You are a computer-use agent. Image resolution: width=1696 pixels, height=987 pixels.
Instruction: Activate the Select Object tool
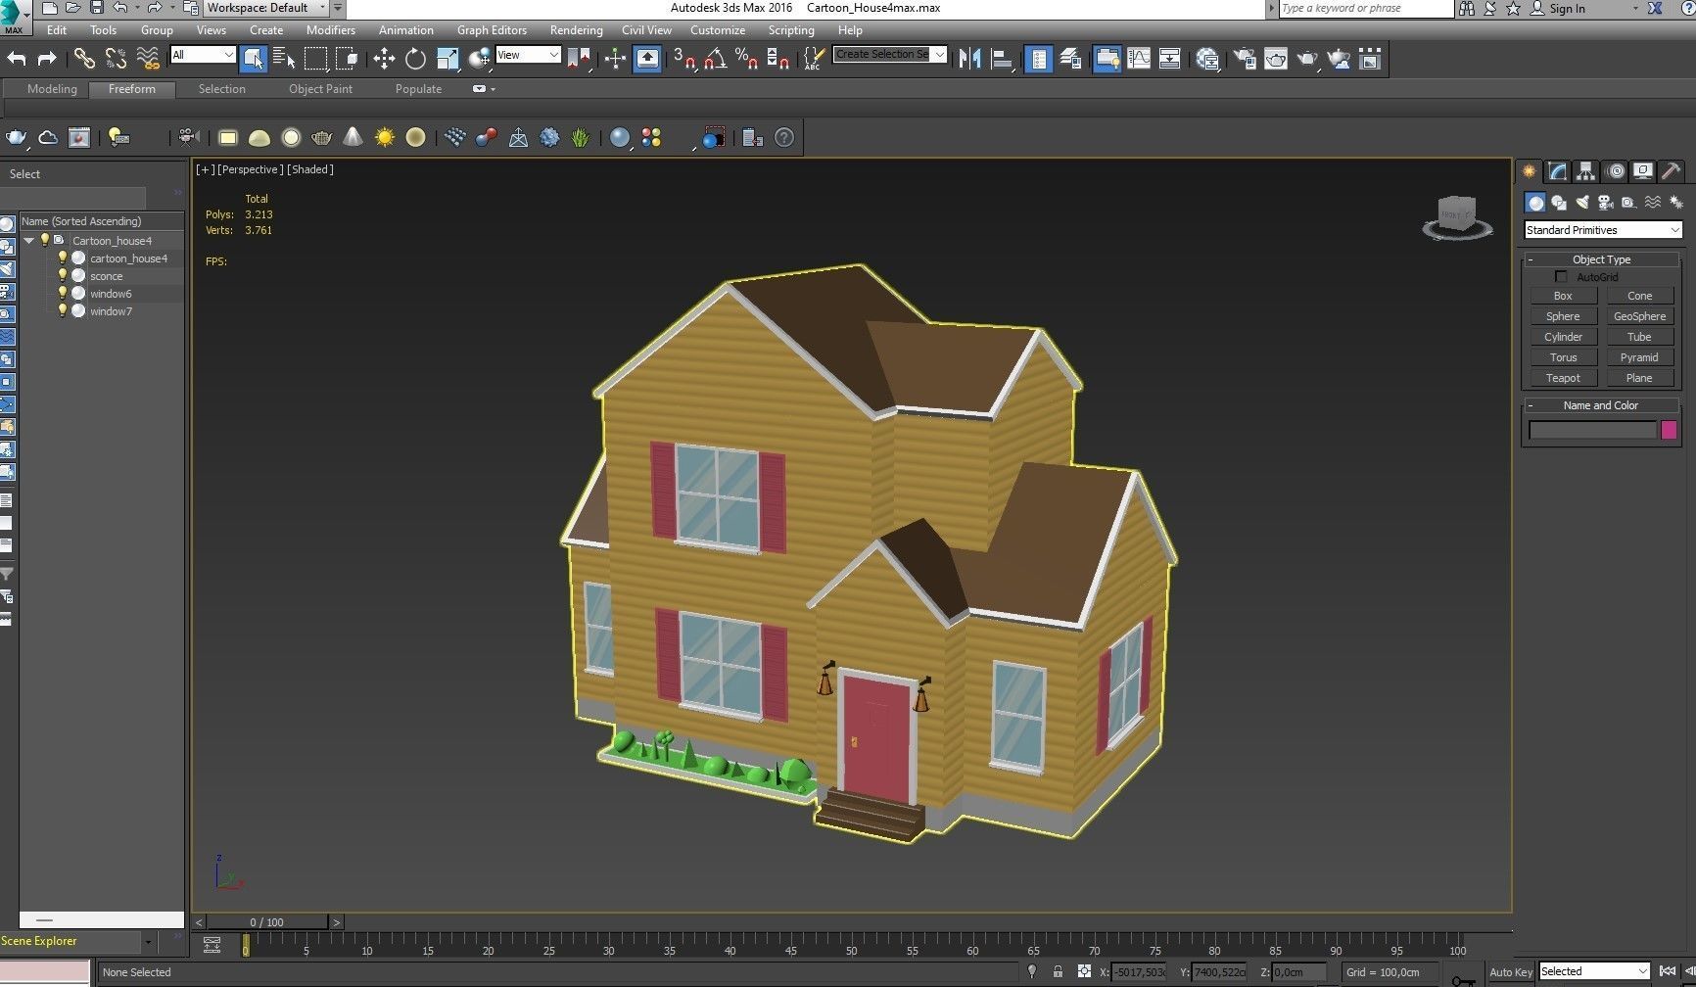tap(253, 59)
